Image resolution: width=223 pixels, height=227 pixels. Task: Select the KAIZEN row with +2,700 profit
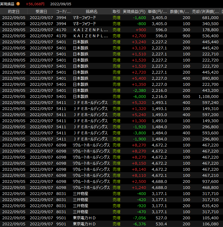tap(110, 36)
